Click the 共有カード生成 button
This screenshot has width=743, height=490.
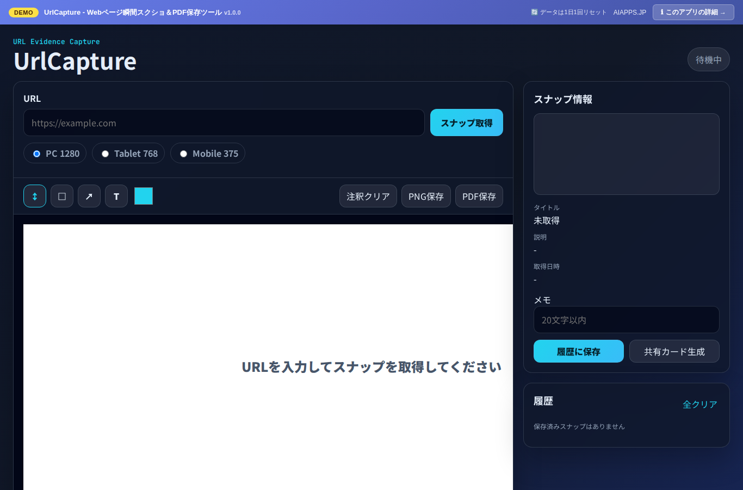(674, 351)
